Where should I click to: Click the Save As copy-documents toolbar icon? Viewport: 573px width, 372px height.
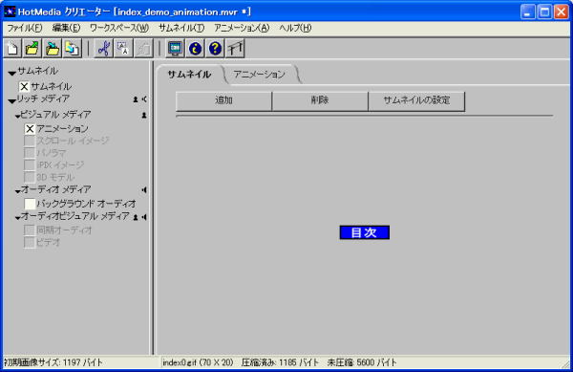(x=72, y=48)
